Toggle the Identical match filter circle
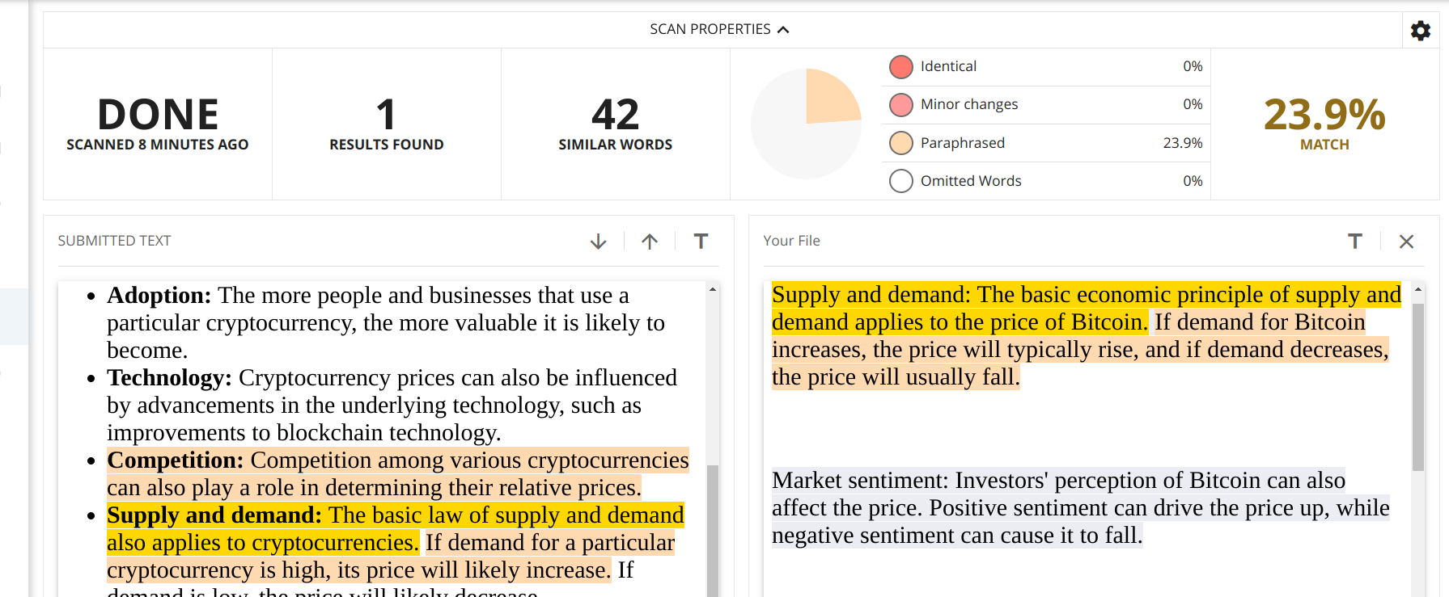 coord(901,67)
